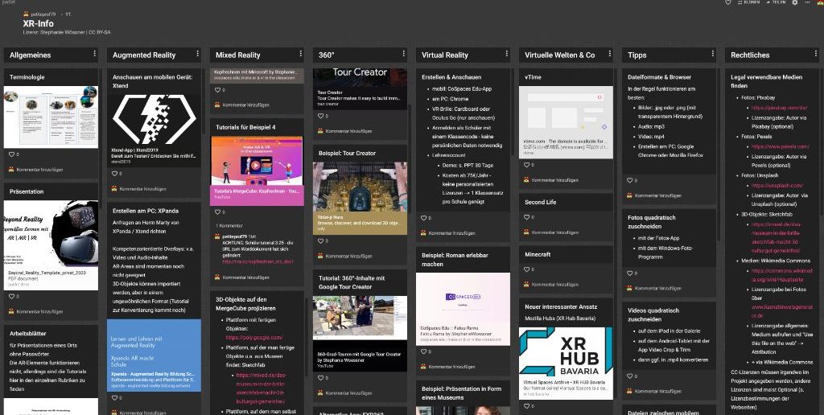
Task: Add comment on Terminologie card
Action: coord(39,170)
